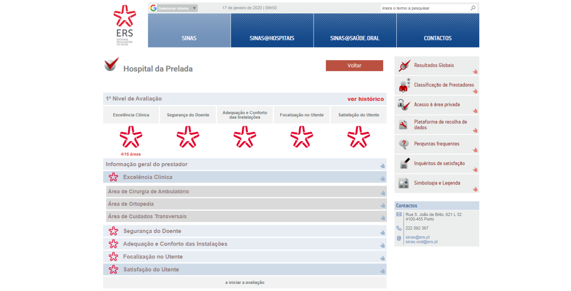
Task: Click the small star beside Excelência Clínica row
Action: tap(113, 177)
